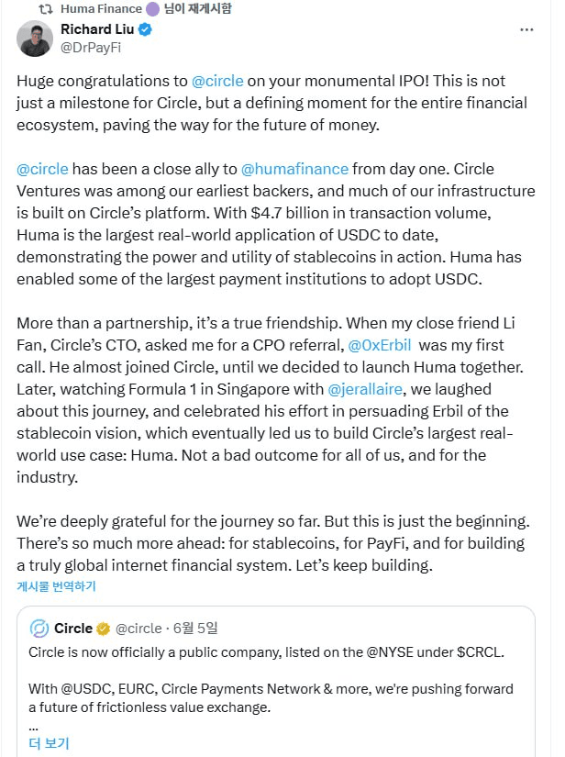
Task: Click the gold verified badge beside Circle
Action: 104,629
